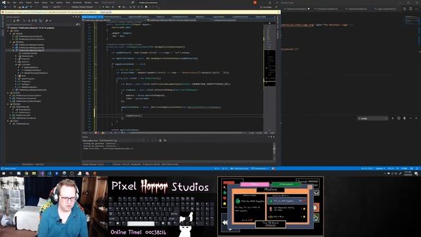The height and width of the screenshot is (237, 421).
Task: Click the Output panel vertical scrollbar
Action: tap(274, 151)
